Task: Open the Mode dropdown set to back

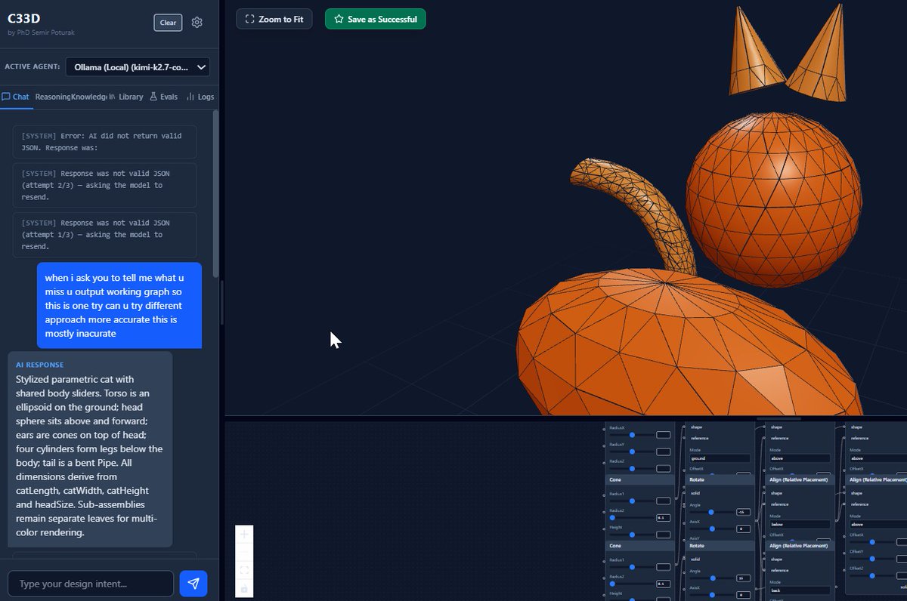Action: click(x=800, y=590)
